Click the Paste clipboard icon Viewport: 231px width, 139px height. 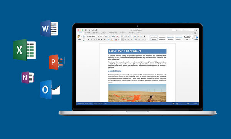pos(79,37)
